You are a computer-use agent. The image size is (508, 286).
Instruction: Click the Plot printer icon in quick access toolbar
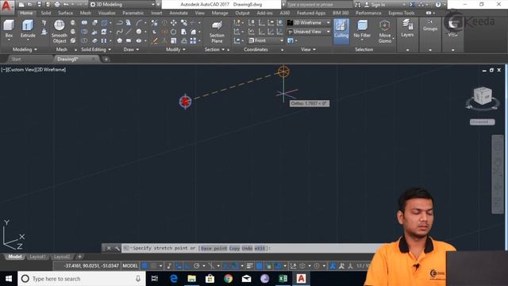57,5
